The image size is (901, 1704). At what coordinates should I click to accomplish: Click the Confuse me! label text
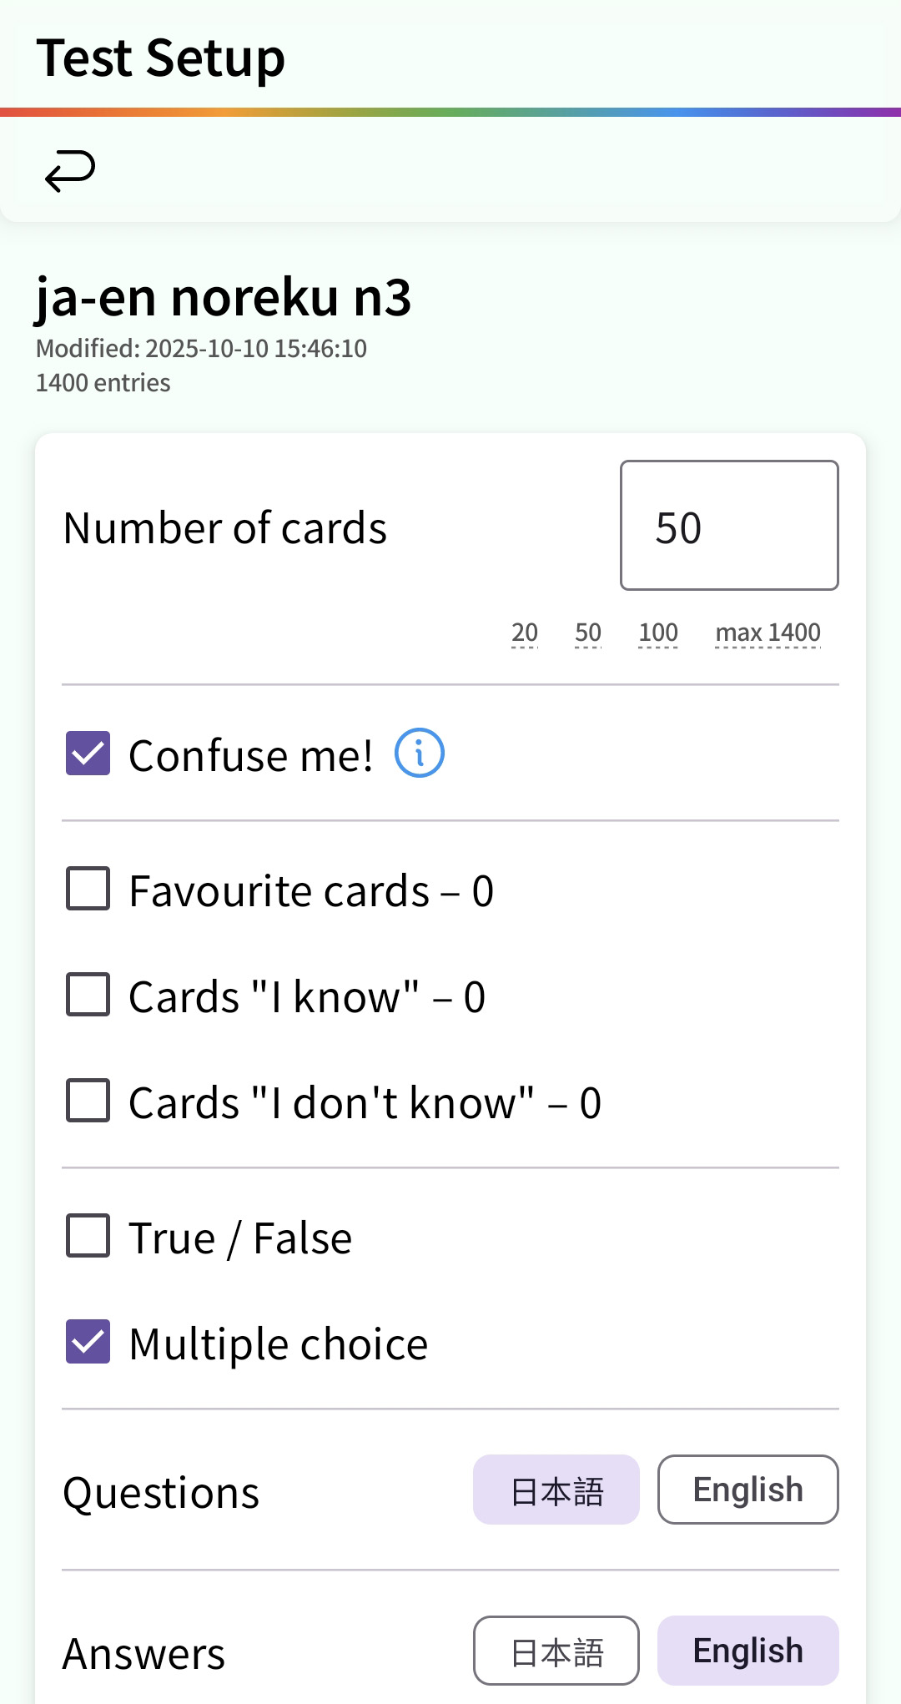click(x=250, y=755)
